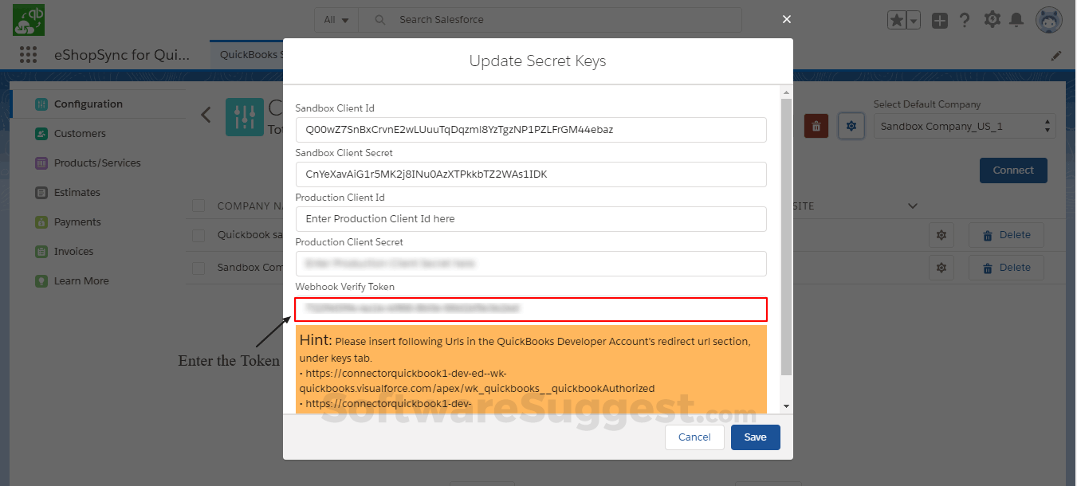Click the global actions plus icon

click(x=940, y=21)
